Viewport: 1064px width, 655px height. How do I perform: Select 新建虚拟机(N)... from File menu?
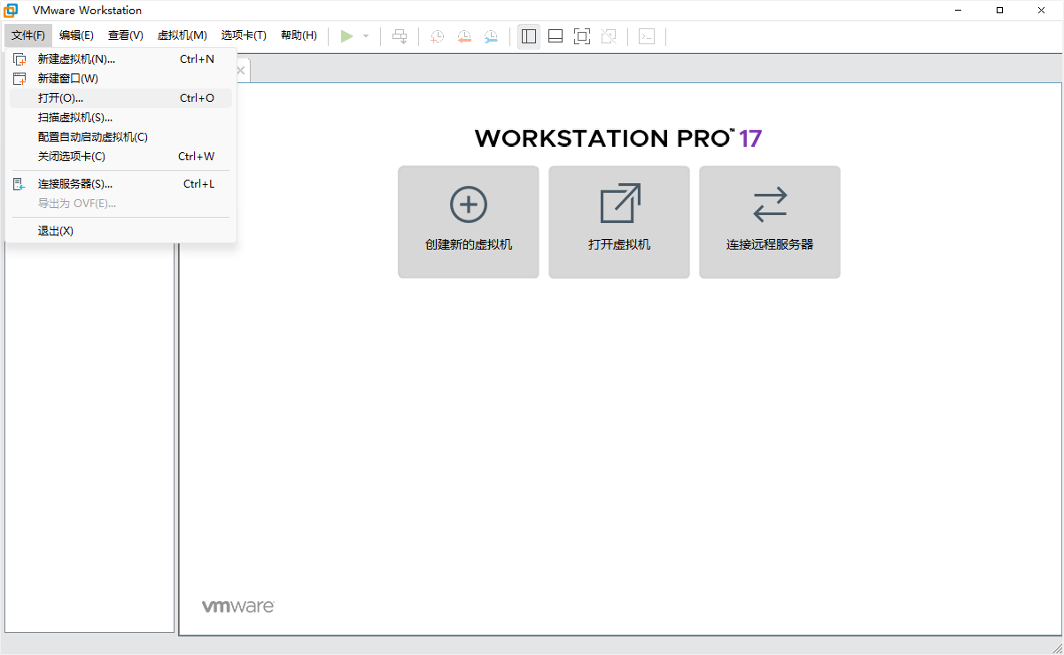[120, 59]
